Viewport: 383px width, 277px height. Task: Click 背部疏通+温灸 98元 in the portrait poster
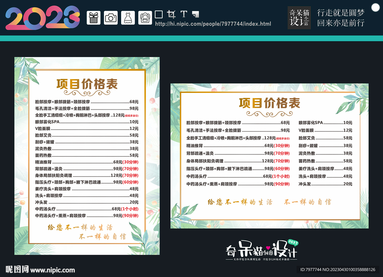pyautogui.click(x=87, y=169)
